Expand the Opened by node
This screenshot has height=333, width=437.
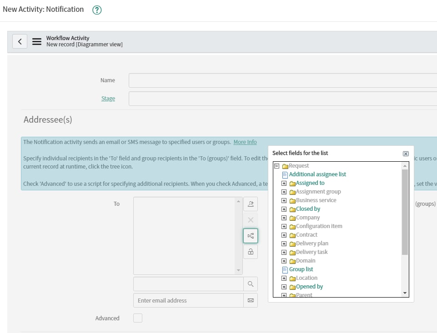click(284, 287)
